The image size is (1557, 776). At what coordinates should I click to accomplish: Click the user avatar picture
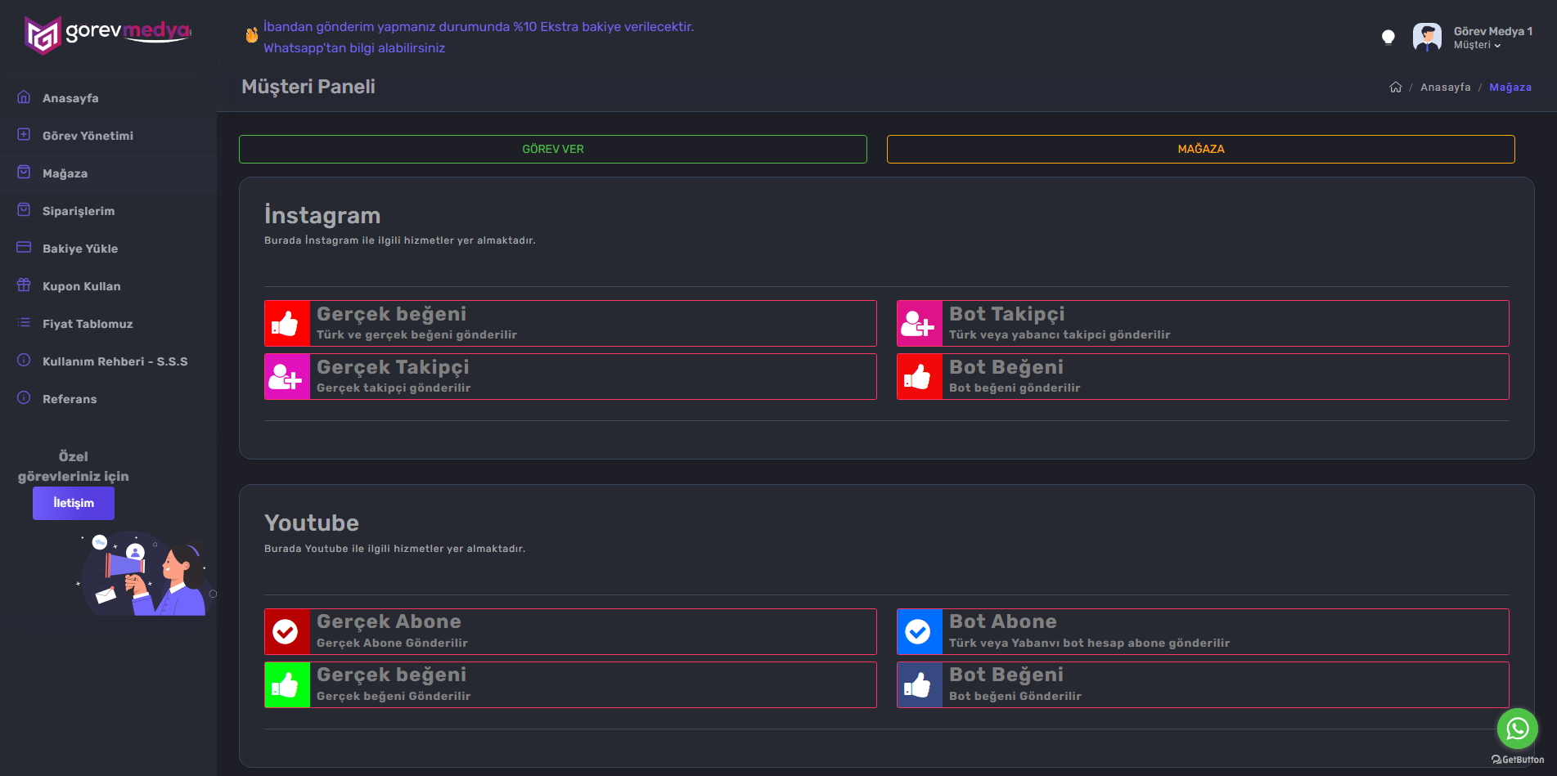click(x=1427, y=38)
